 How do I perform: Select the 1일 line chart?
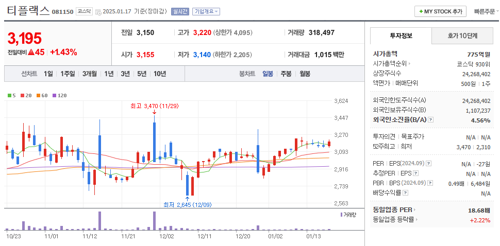tap(48, 74)
